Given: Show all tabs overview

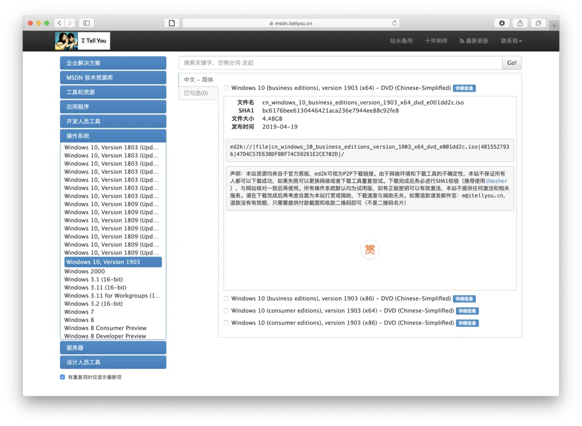Looking at the screenshot, I should click(x=538, y=23).
